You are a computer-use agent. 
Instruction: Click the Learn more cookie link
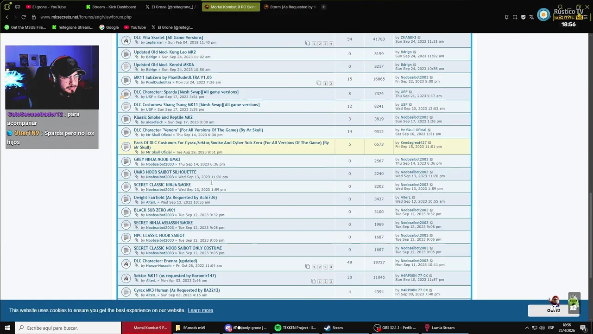(201, 310)
